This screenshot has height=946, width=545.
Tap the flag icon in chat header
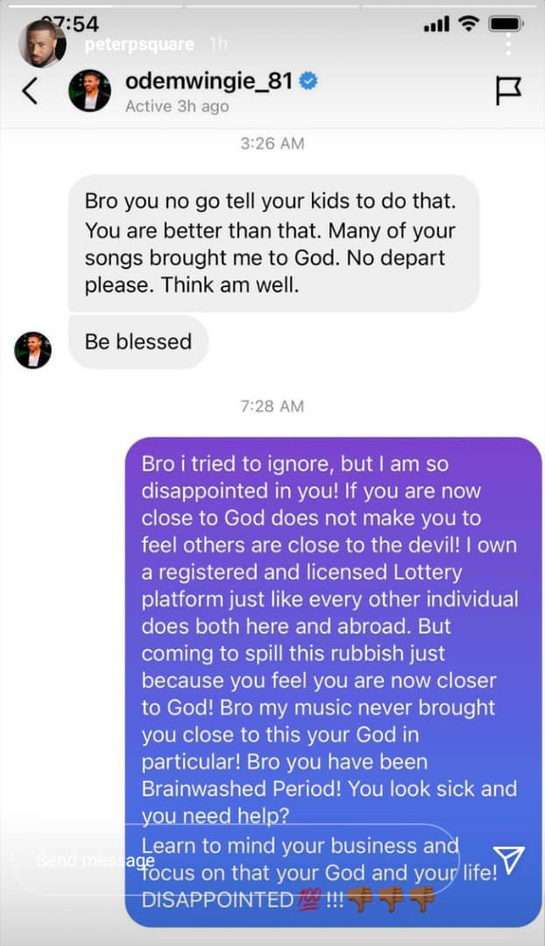(509, 90)
